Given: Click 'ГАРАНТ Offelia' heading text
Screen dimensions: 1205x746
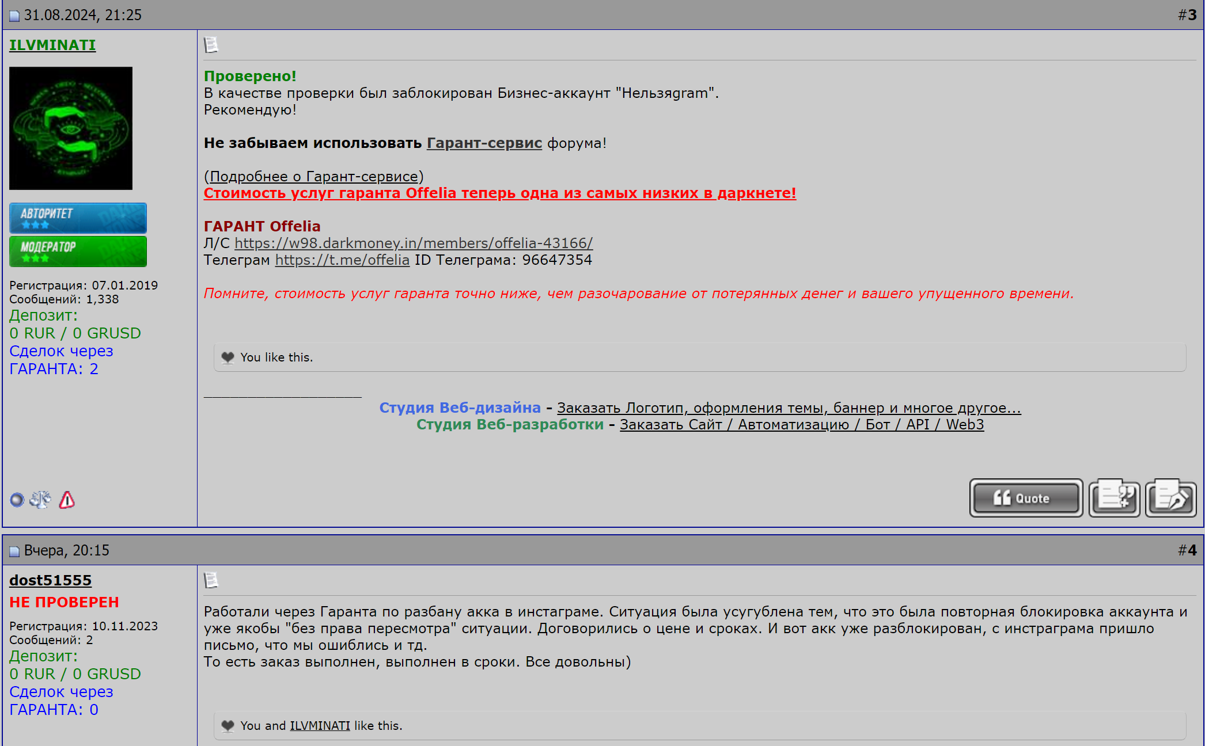Looking at the screenshot, I should (262, 226).
